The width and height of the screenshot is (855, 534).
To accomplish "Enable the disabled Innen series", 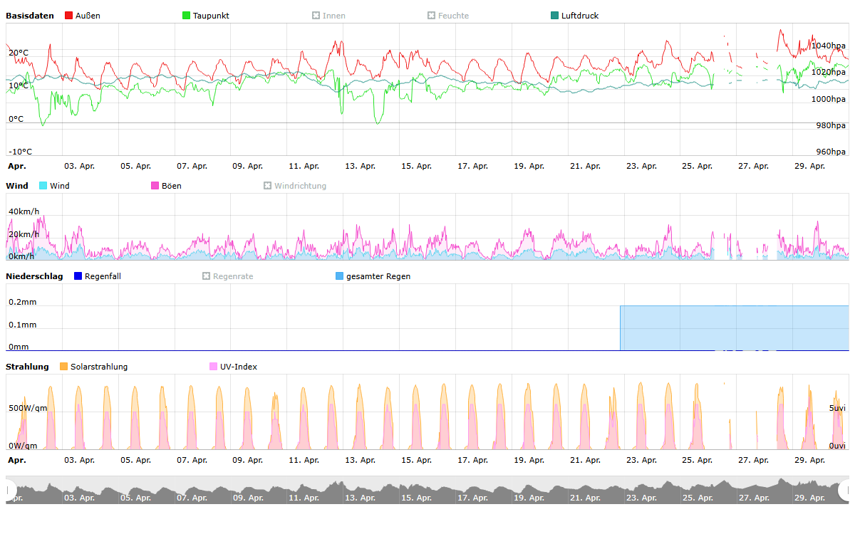I will click(x=316, y=16).
